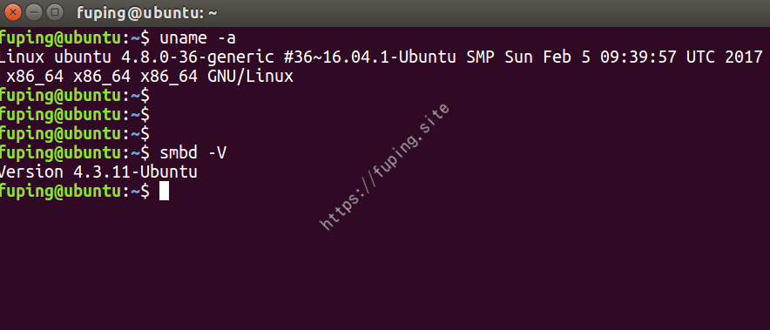The height and width of the screenshot is (330, 770).
Task: Click the prompt preceding smbd -V
Action: pyautogui.click(x=75, y=153)
